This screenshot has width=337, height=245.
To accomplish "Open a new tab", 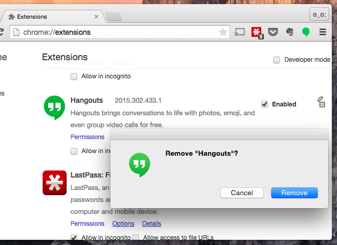I will [114, 17].
